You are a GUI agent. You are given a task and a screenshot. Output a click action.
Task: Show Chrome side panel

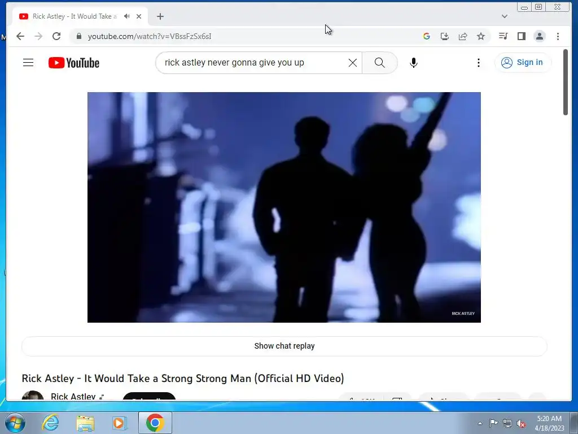[x=521, y=36]
